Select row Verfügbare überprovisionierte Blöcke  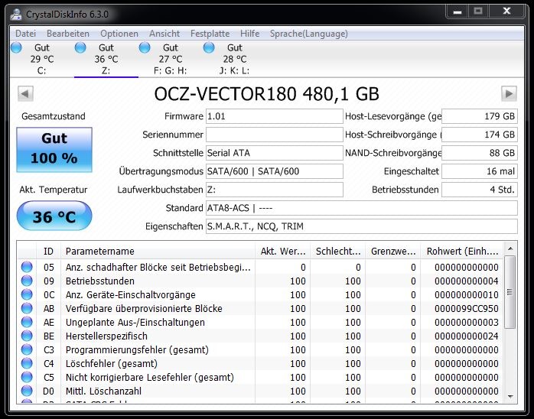coord(260,308)
